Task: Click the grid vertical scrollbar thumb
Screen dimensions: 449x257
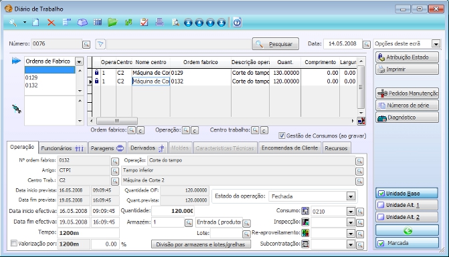Action: click(361, 87)
